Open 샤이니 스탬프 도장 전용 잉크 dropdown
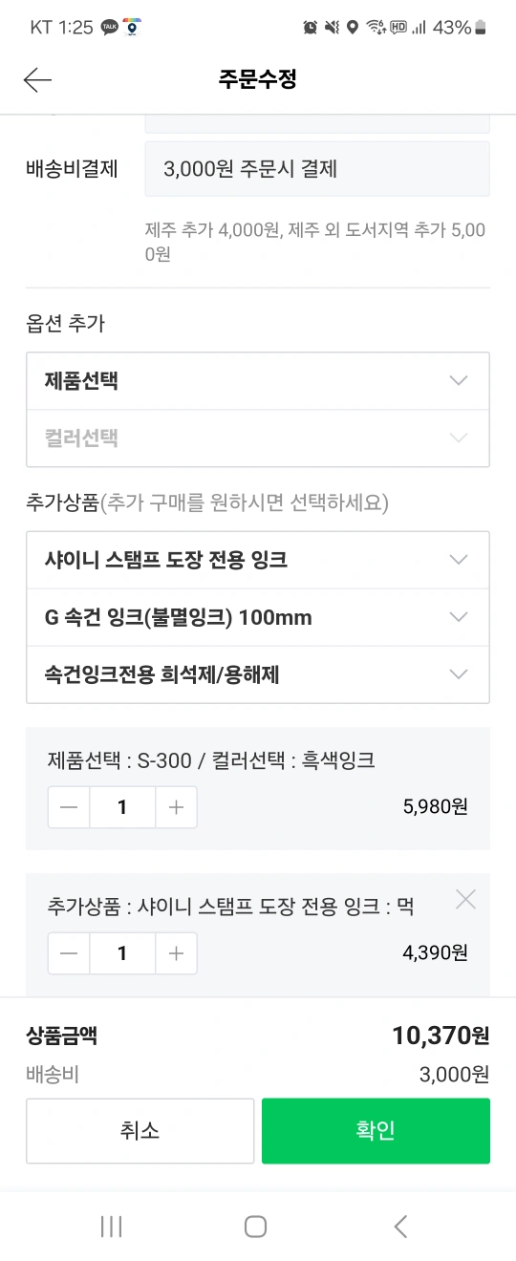516x1261 pixels. pos(258,560)
